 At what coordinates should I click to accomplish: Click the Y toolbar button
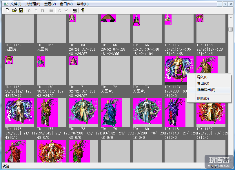66,11
